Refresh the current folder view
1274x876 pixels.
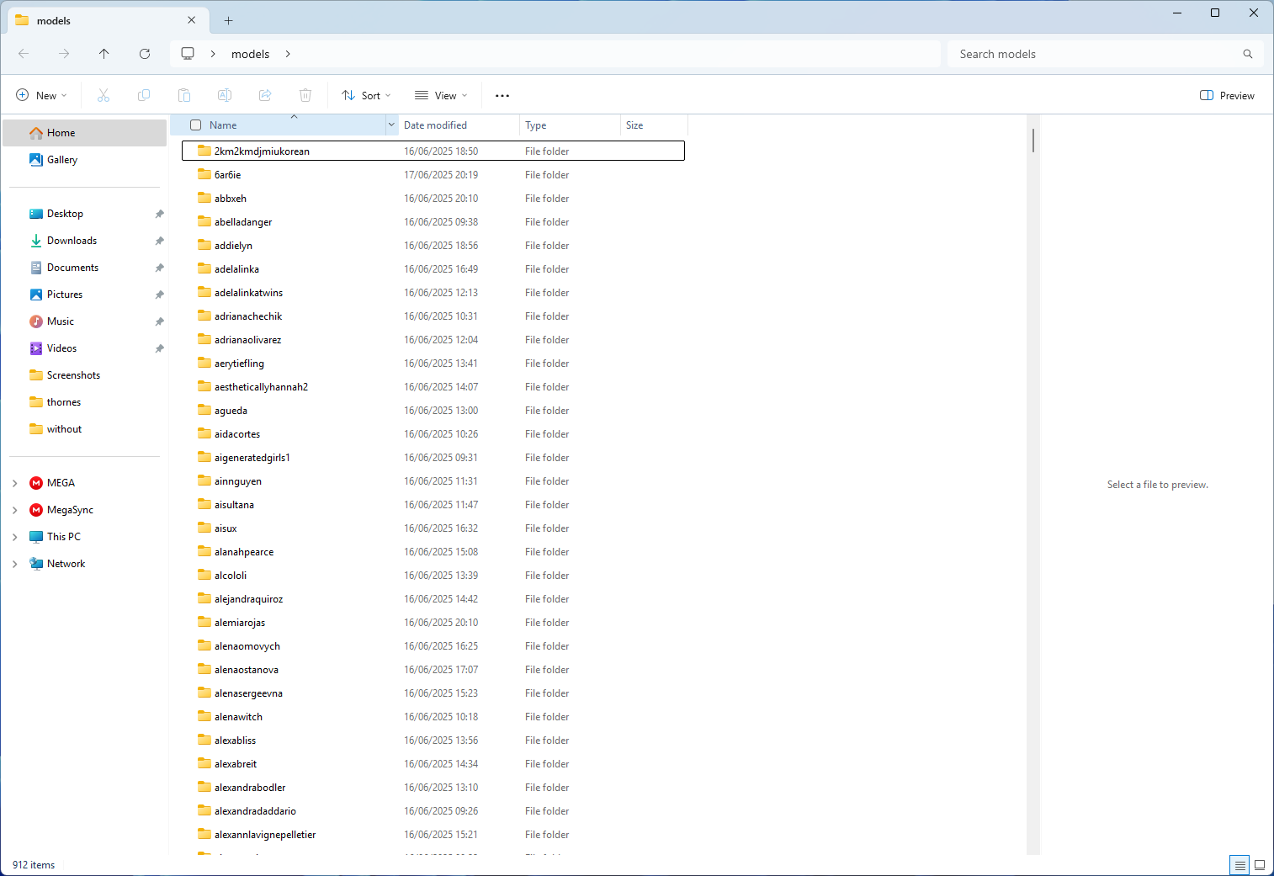[x=145, y=53]
